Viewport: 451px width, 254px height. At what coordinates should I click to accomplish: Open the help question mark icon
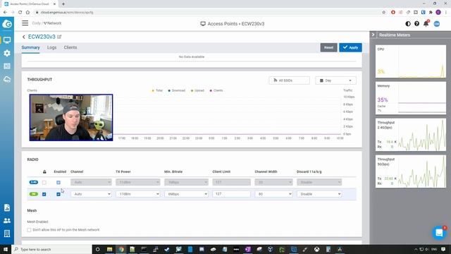[416, 23]
